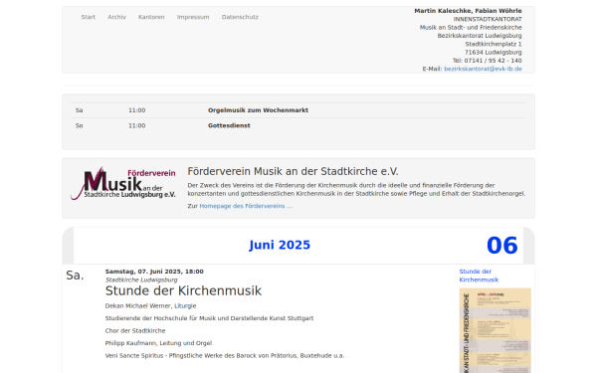Open the concert programme flyer thumbnail
The width and height of the screenshot is (597, 373).
pyautogui.click(x=495, y=330)
